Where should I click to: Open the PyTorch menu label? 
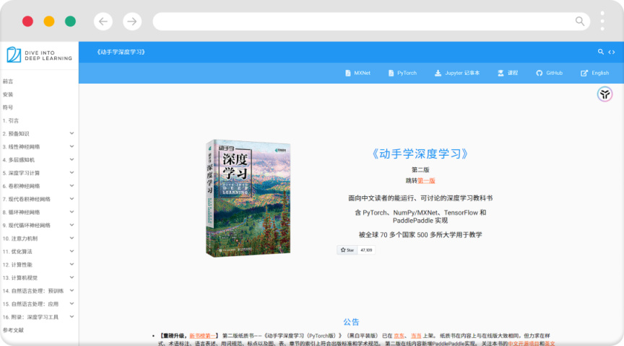click(407, 73)
